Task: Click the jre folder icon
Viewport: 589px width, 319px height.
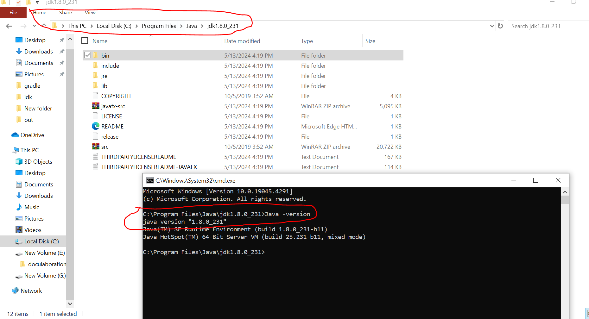Action: 96,76
